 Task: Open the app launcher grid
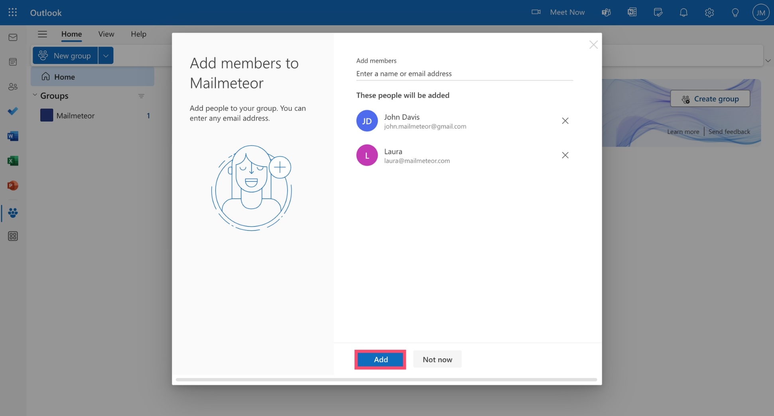point(13,12)
